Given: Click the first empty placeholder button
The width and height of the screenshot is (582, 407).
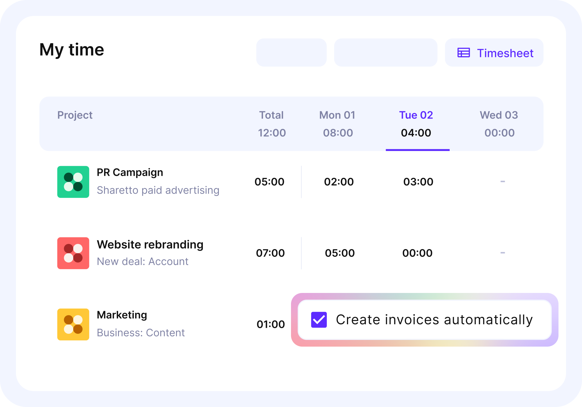Looking at the screenshot, I should point(291,53).
